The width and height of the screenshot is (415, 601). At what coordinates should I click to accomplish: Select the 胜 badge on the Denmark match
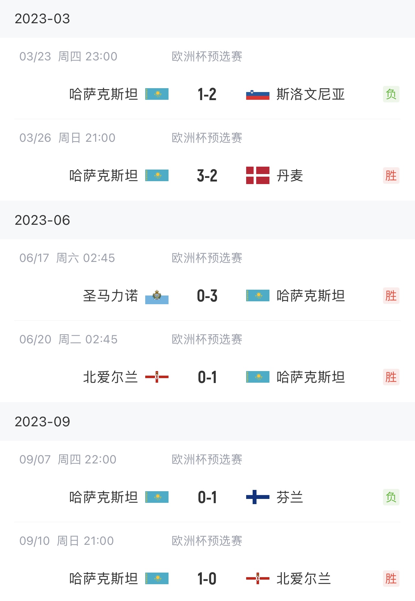click(391, 176)
